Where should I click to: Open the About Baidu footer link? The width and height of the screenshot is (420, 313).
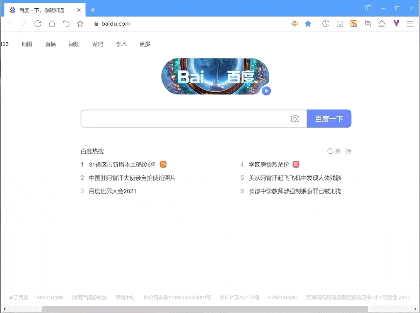pyautogui.click(x=50, y=297)
